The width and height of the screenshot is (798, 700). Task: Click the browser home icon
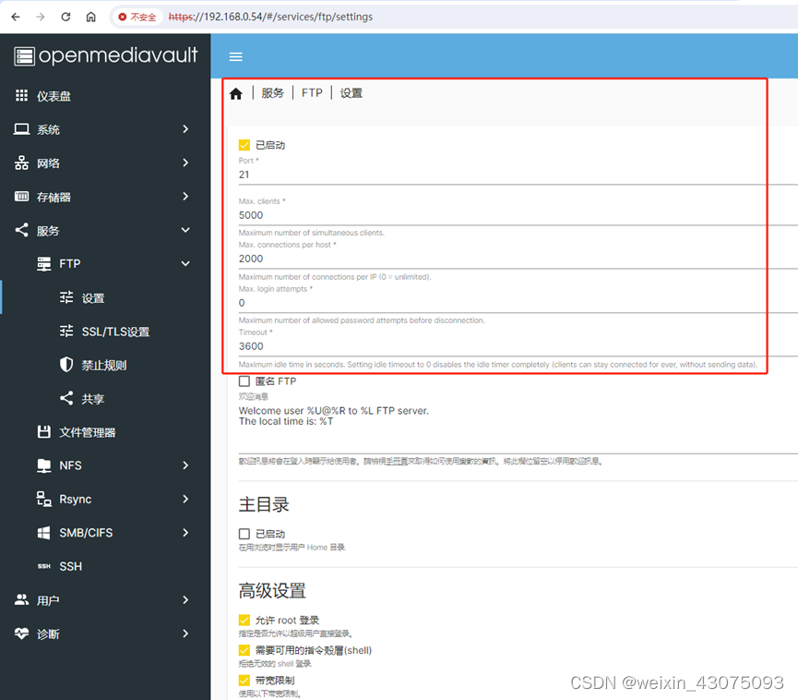[x=90, y=17]
